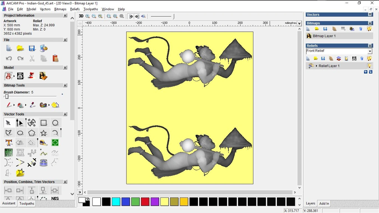Image resolution: width=379 pixels, height=213 pixels.
Task: Click the Save icon in File section
Action: pyautogui.click(x=32, y=48)
